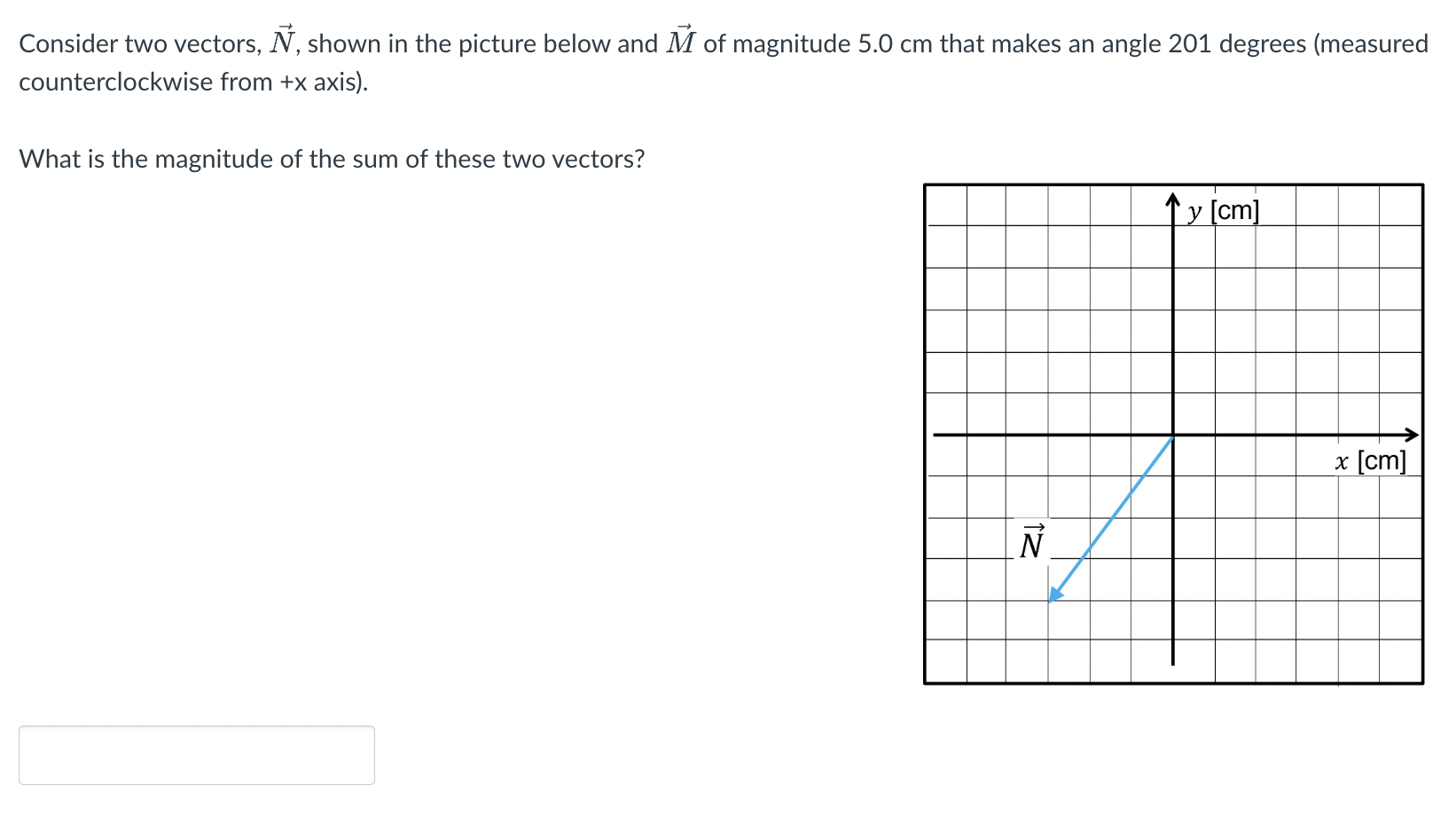Click inside the empty answer box
Image resolution: width=1456 pixels, height=816 pixels.
coord(197,755)
